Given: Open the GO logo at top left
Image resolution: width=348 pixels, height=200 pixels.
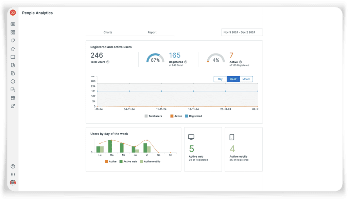Looking at the screenshot, I should (x=13, y=13).
